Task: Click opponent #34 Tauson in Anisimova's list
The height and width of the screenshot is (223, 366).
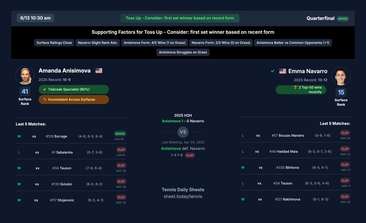Action: [62, 168]
